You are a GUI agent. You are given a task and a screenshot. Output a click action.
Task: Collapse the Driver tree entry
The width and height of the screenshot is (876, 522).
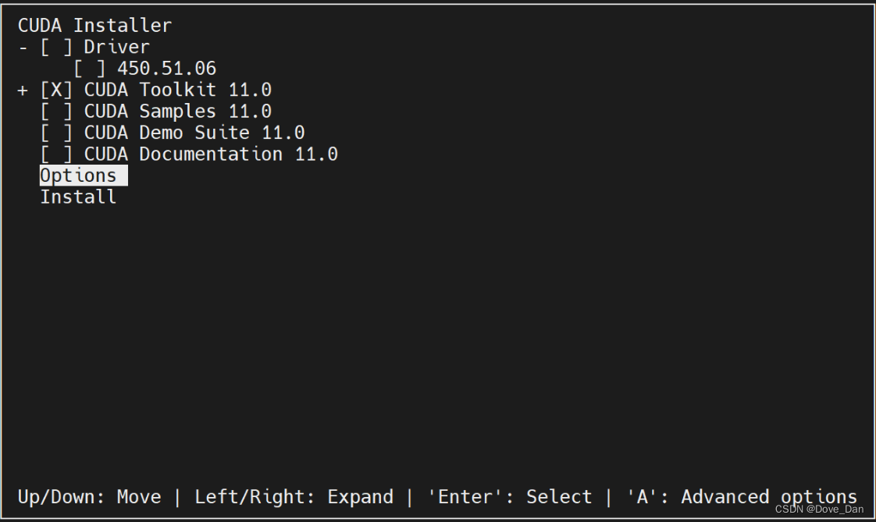(22, 47)
